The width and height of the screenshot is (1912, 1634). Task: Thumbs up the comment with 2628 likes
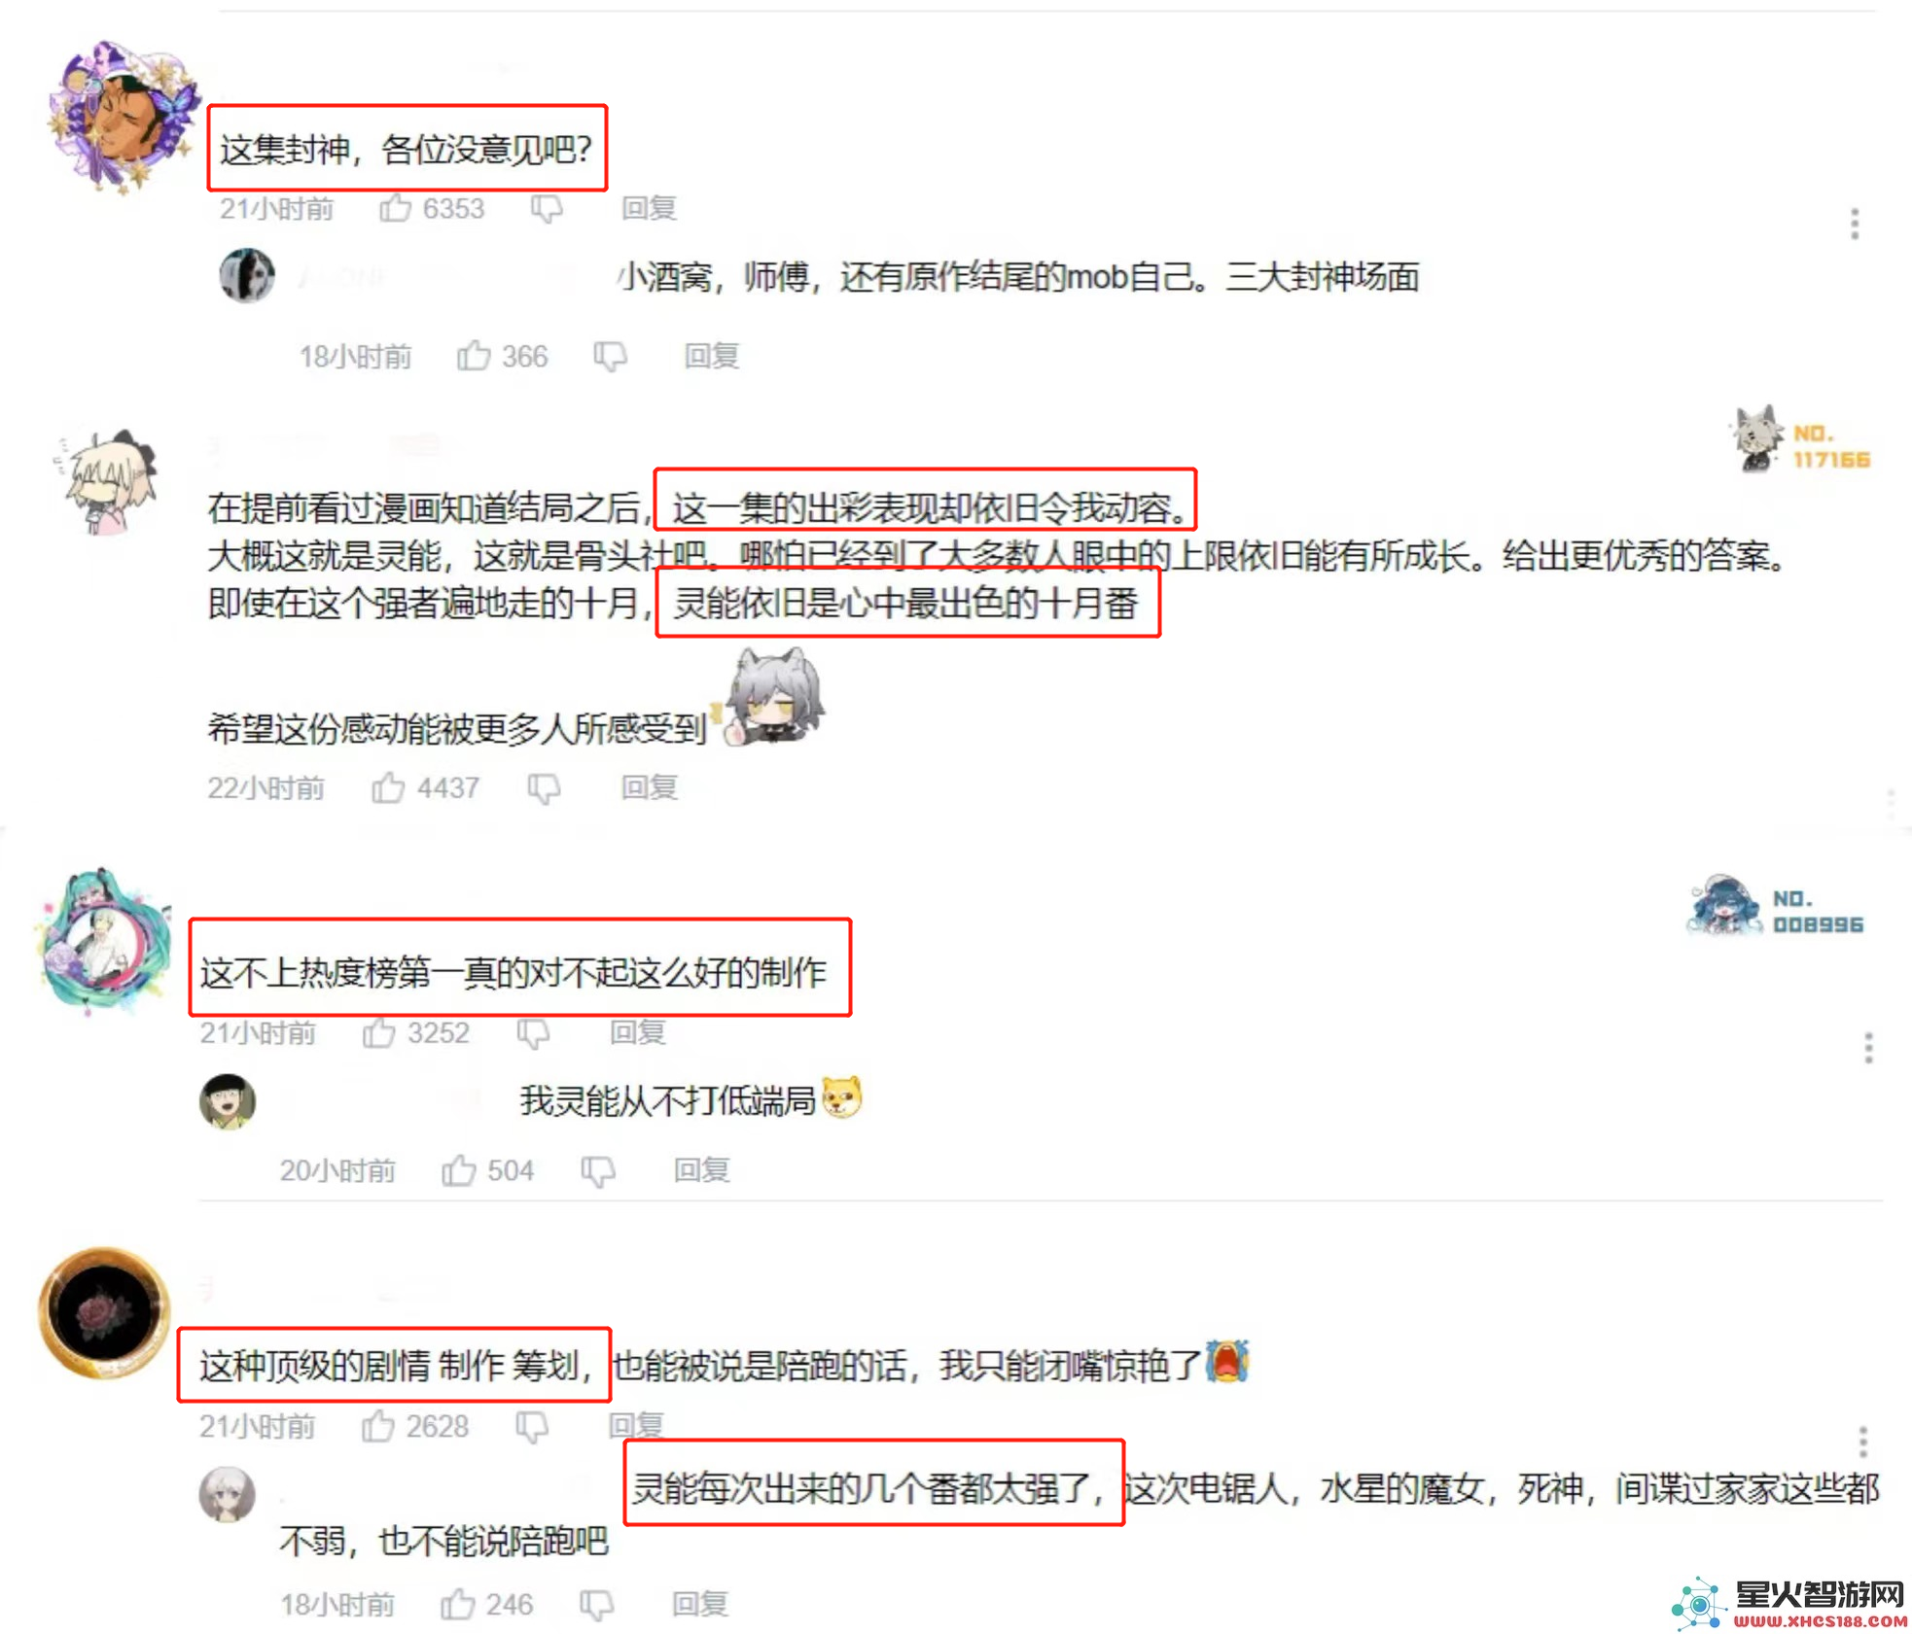[x=377, y=1426]
